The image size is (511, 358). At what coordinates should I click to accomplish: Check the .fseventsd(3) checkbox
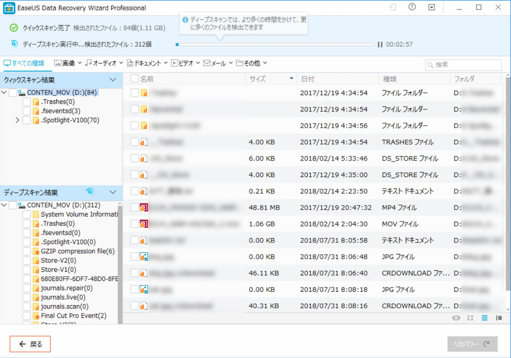27,111
